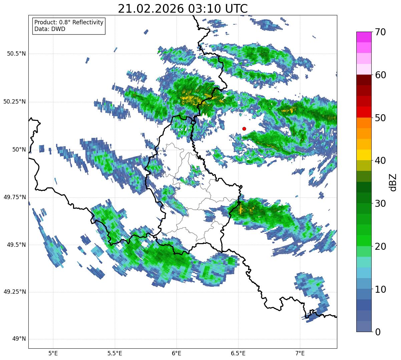This screenshot has height=360, width=401.
Task: Click the colorbar tick value 20
Action: pos(380,246)
